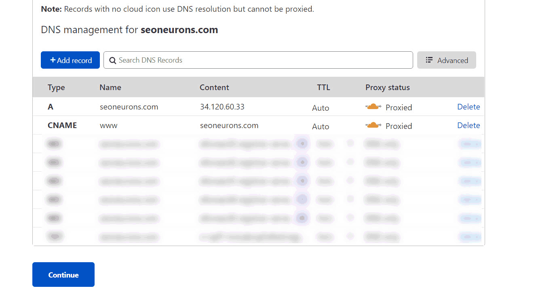The image size is (534, 303).
Task: Click the Name column header
Action: pyautogui.click(x=110, y=87)
